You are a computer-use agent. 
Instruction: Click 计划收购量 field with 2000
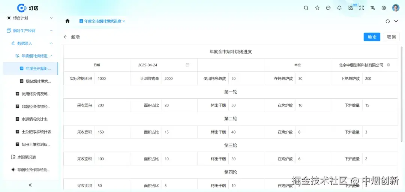179,78
